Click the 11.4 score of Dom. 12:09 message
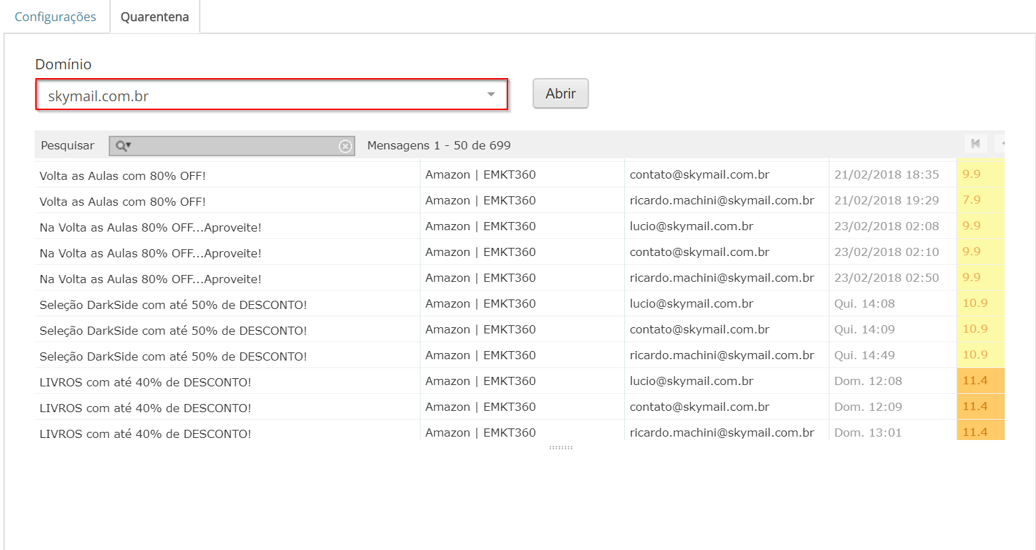The image size is (1036, 550). [x=975, y=407]
